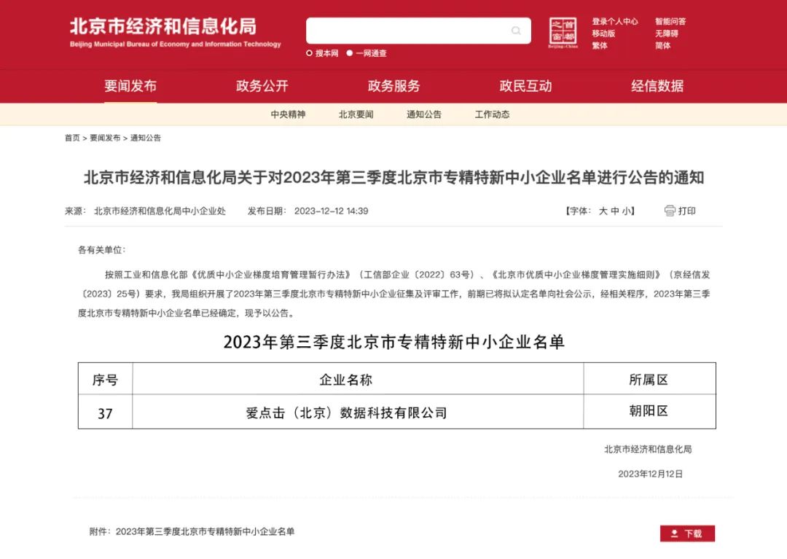
Task: Open attachment 2023年第三季度北京市专精特新中小企业名单
Action: pyautogui.click(x=205, y=531)
